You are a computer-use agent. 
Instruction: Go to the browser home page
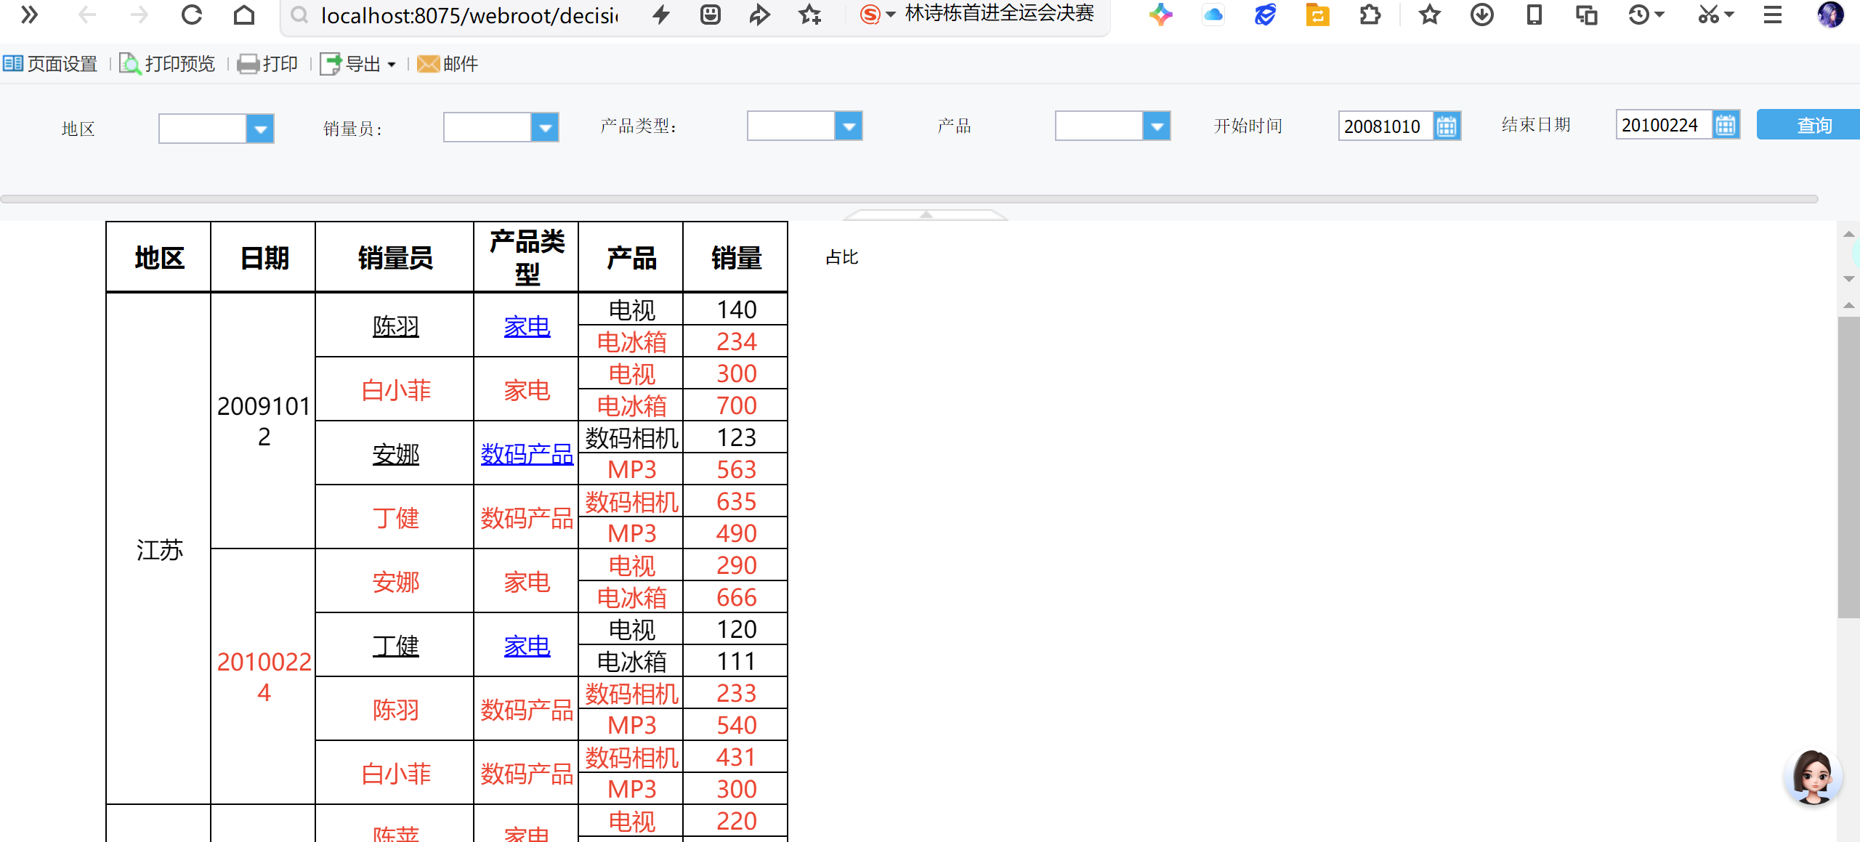point(244,15)
